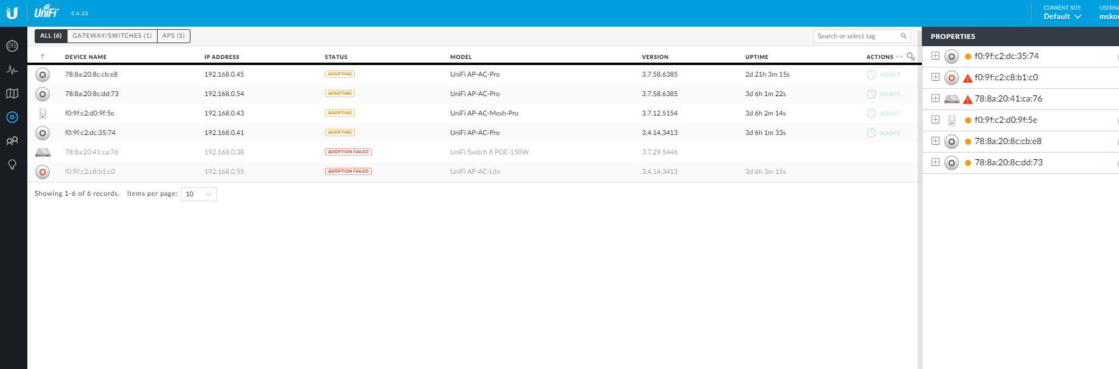
Task: Click the search magnifier icon in tag field
Action: click(904, 36)
